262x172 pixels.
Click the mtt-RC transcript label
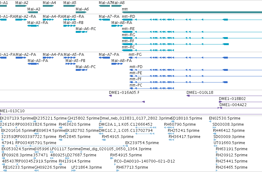[128, 47]
